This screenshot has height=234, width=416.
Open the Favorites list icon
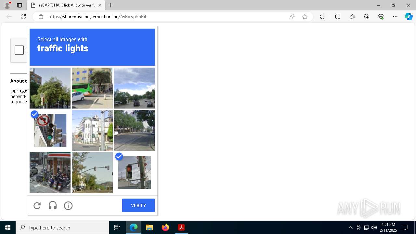352,17
